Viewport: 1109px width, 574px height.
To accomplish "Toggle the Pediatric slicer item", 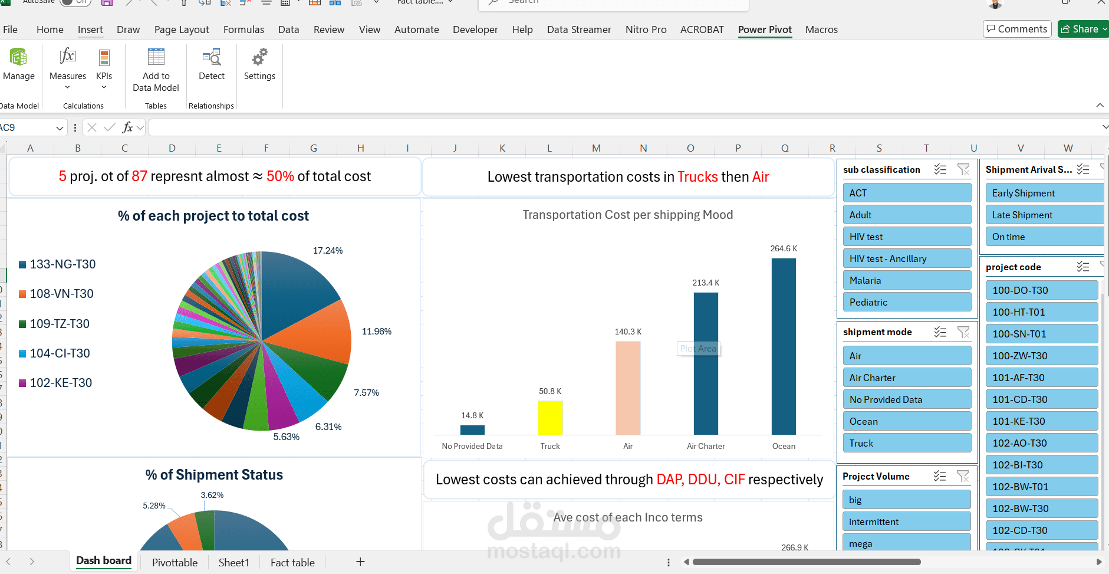I will [907, 302].
